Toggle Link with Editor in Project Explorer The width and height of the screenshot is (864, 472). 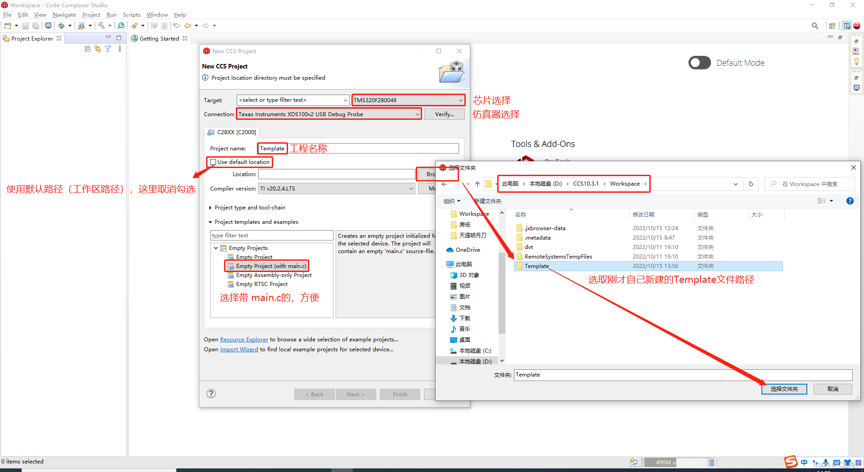click(98, 49)
